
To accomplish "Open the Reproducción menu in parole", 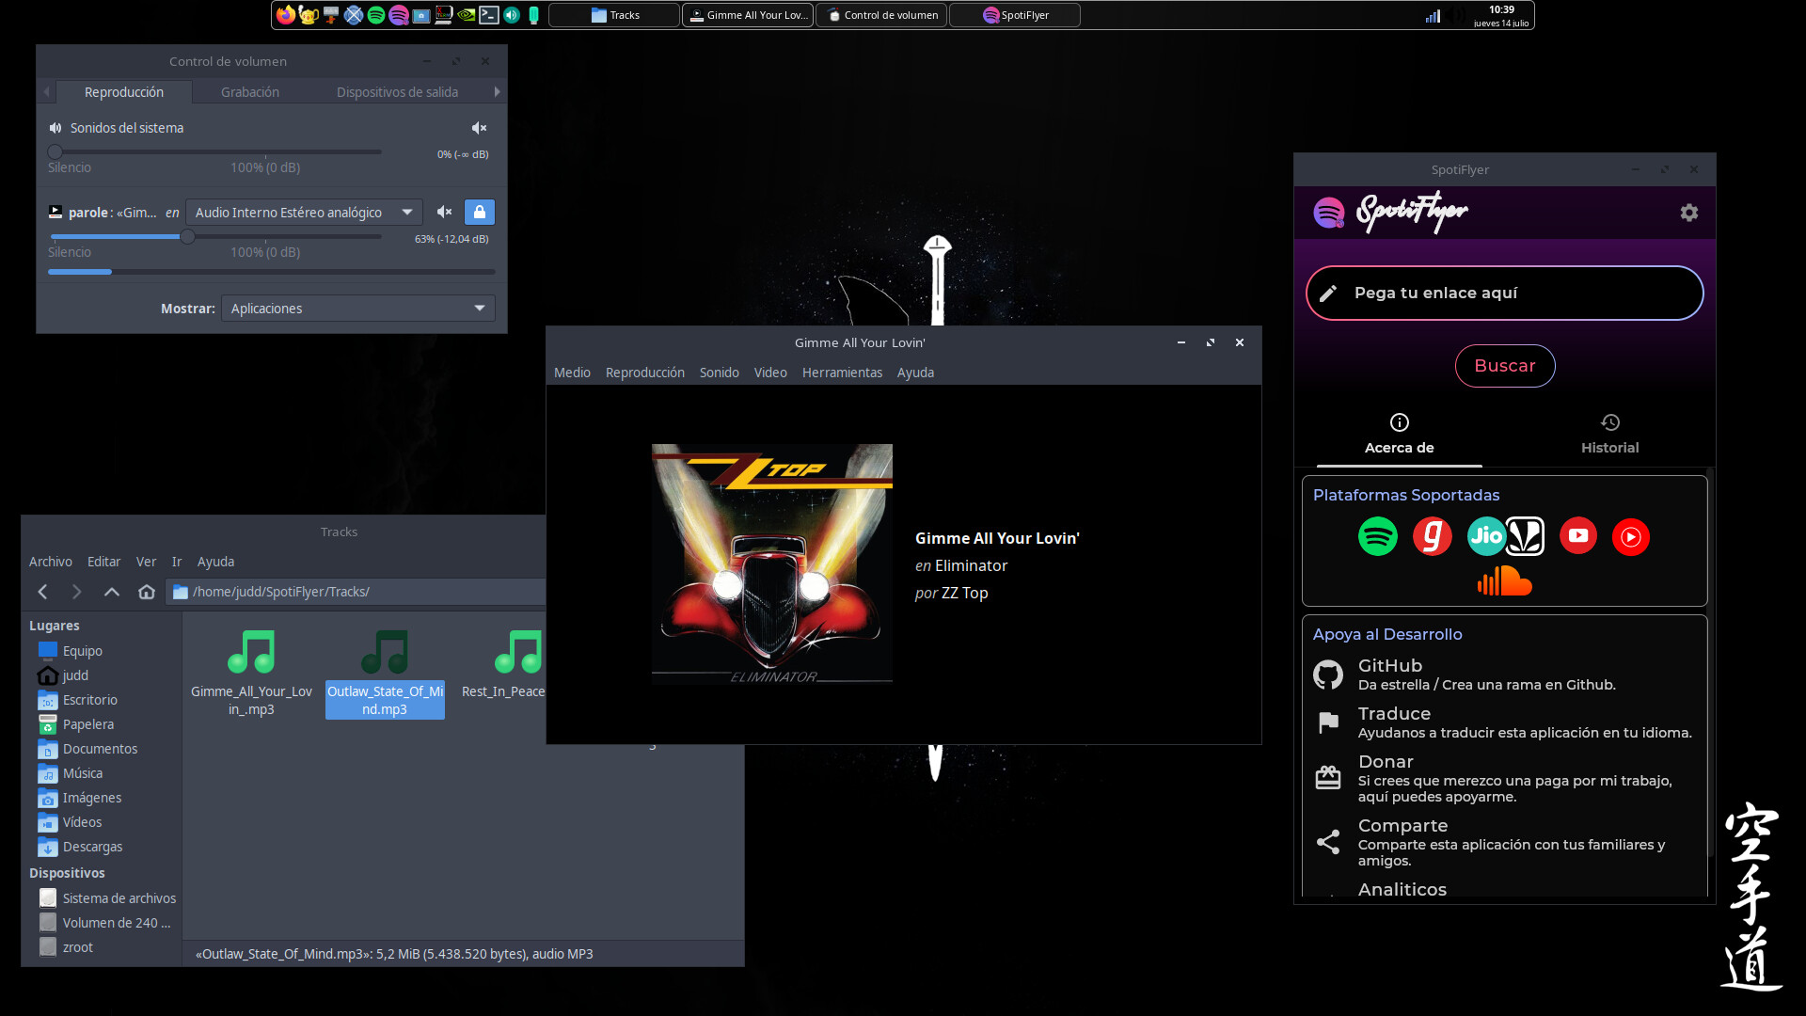I will tap(645, 373).
